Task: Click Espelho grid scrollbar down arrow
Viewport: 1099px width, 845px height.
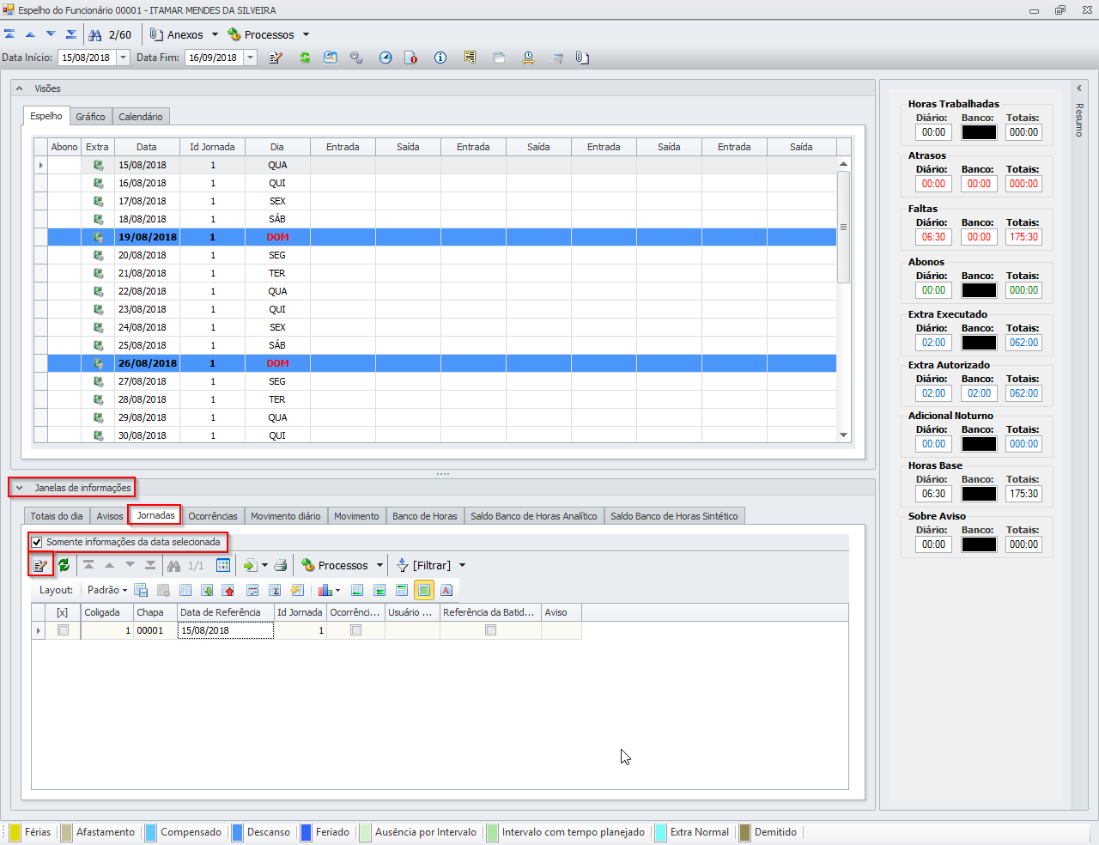Action: (x=843, y=435)
